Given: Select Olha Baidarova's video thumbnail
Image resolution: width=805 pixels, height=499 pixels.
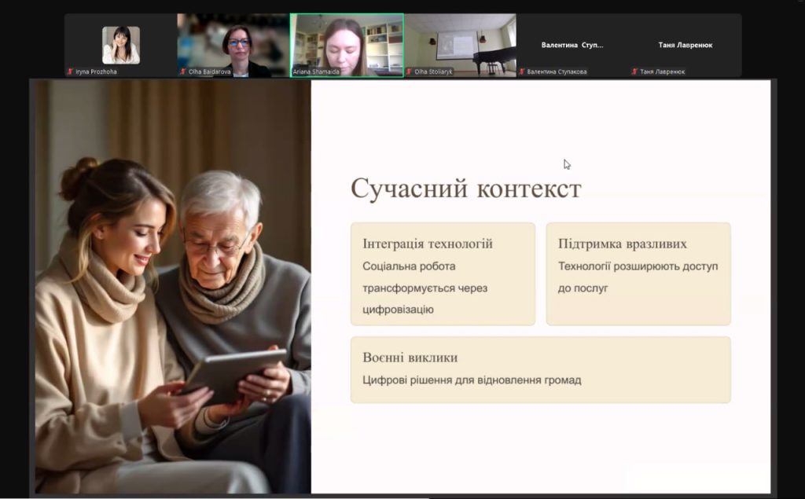Looking at the screenshot, I should click(233, 43).
